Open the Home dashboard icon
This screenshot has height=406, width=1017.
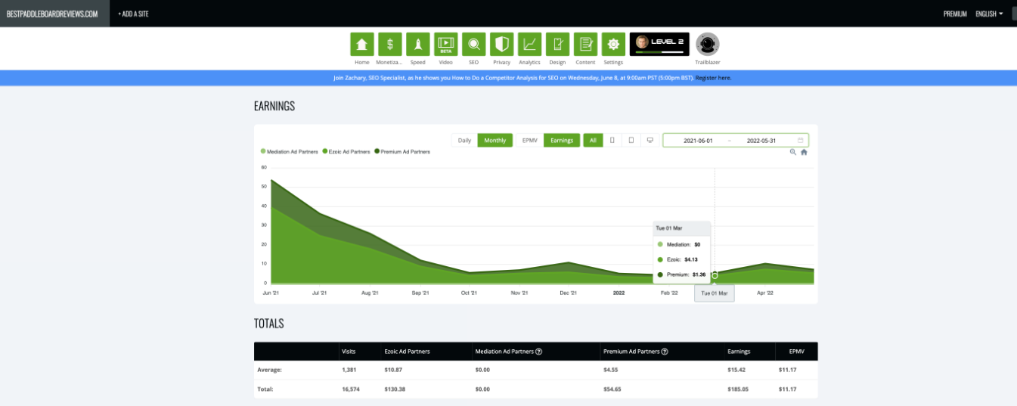pos(362,44)
